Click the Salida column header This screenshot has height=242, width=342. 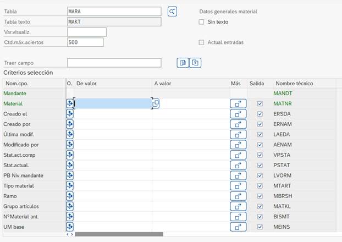(x=260, y=84)
